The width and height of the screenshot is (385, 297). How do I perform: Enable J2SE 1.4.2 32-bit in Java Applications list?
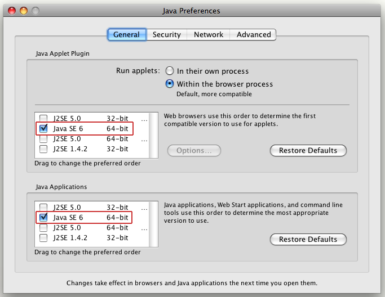(x=43, y=238)
